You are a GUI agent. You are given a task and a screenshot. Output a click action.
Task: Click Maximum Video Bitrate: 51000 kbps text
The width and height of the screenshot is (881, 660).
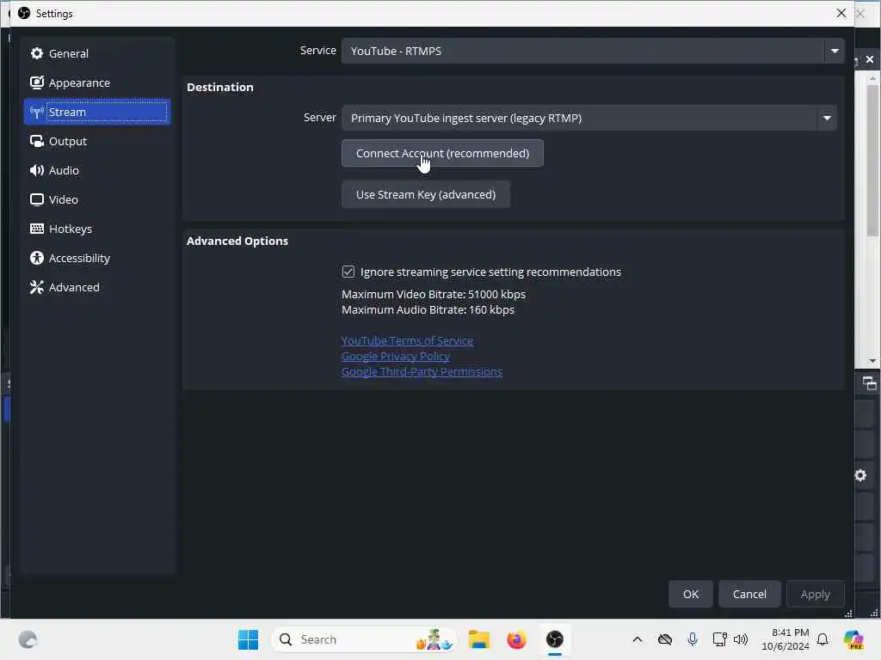(x=434, y=294)
